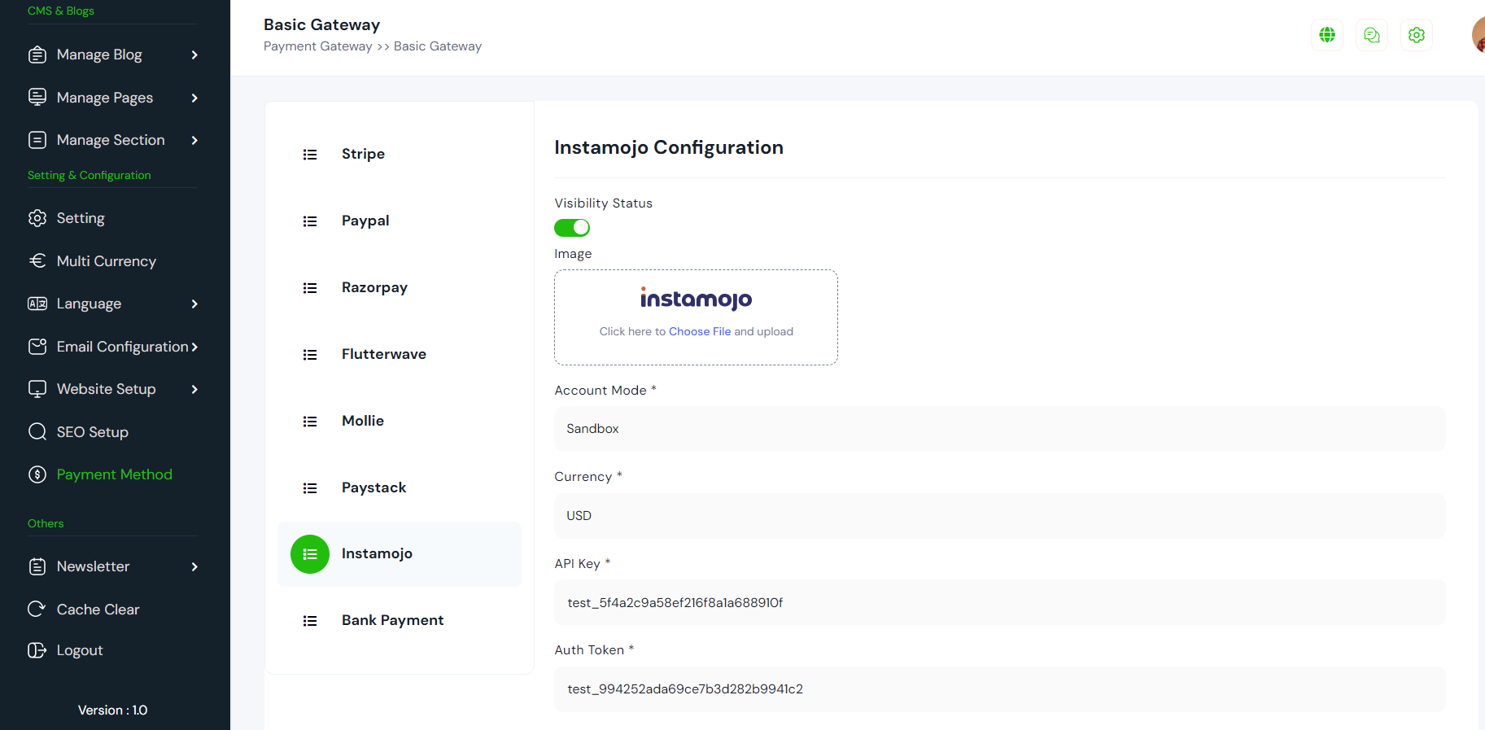Open the Currency USD dropdown
The width and height of the screenshot is (1485, 730).
pyautogui.click(x=999, y=516)
